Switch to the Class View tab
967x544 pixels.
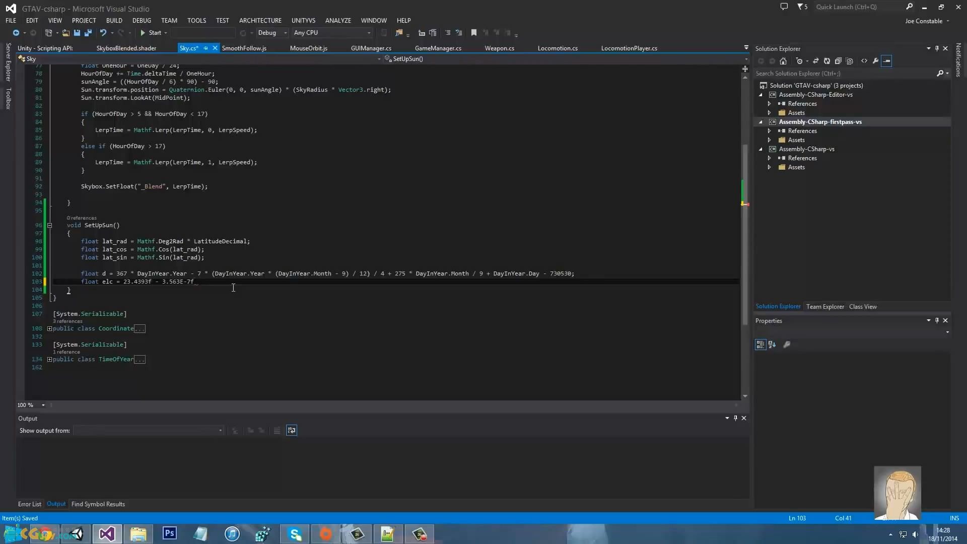pyautogui.click(x=863, y=307)
